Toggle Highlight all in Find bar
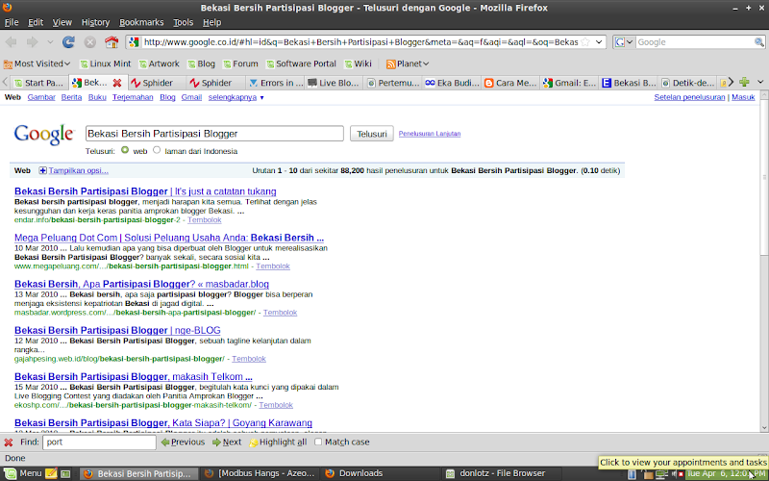Image resolution: width=769 pixels, height=481 pixels. coord(278,443)
